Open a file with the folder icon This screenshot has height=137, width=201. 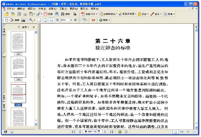[6, 14]
